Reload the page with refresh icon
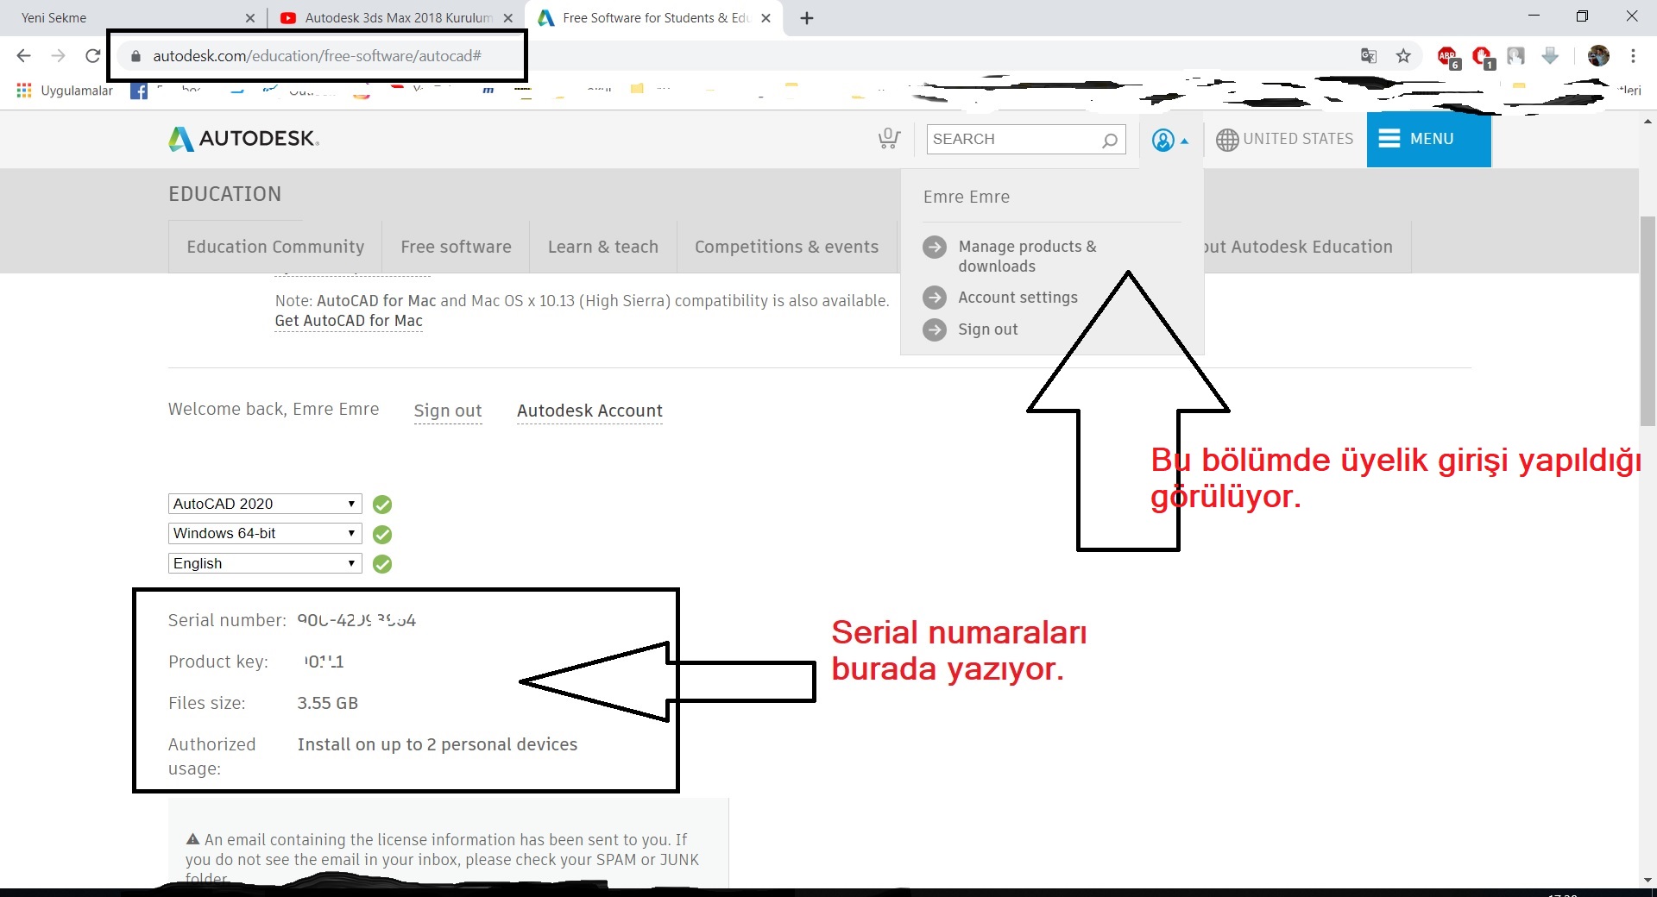The height and width of the screenshot is (897, 1657). (93, 56)
